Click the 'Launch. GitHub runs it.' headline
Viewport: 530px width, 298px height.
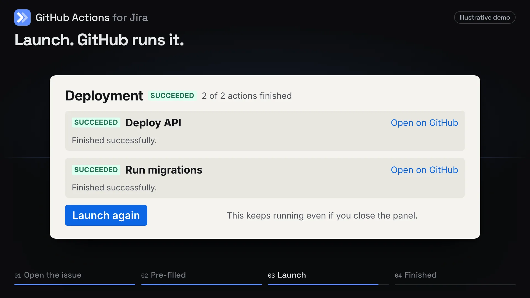(99, 40)
